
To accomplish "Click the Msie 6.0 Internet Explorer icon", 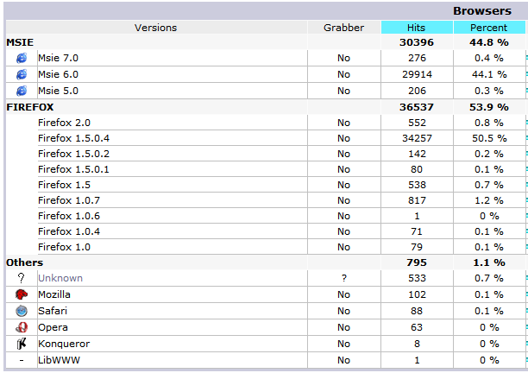I will click(x=22, y=74).
